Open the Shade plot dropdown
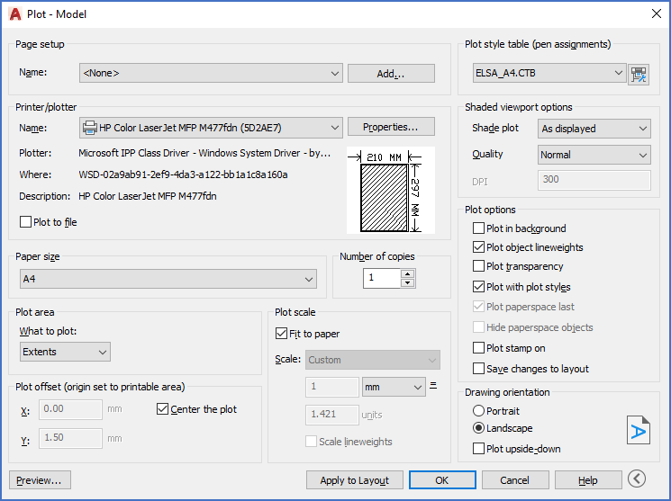The width and height of the screenshot is (671, 501). pyautogui.click(x=594, y=129)
